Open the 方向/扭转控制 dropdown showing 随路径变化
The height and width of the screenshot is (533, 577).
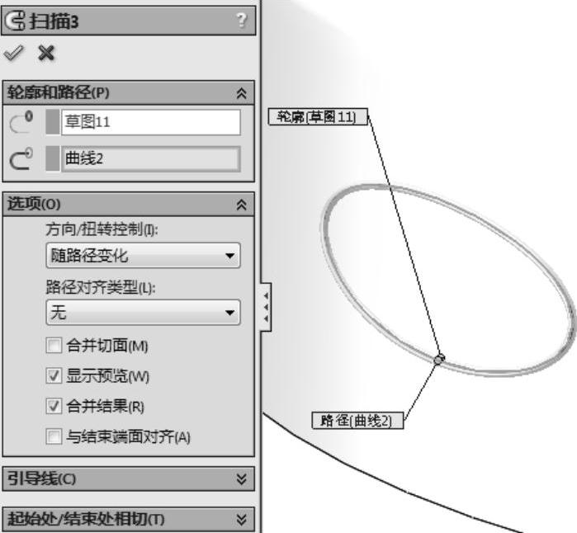coord(143,255)
